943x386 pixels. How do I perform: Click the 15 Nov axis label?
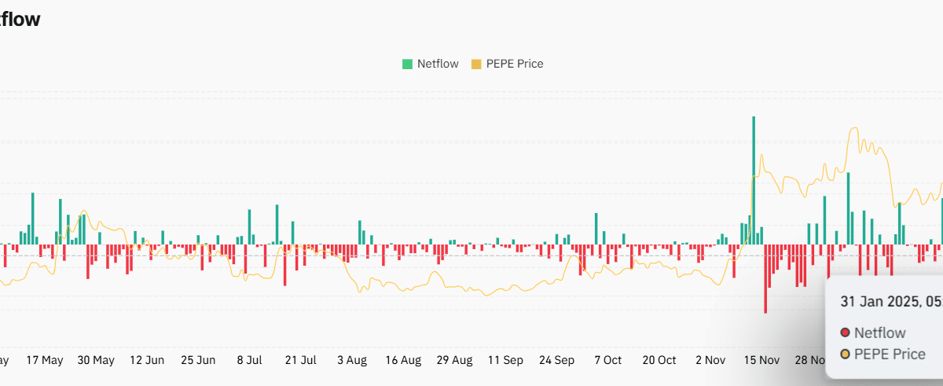(x=761, y=360)
